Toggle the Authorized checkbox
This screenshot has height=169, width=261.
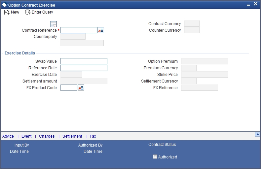(x=155, y=157)
